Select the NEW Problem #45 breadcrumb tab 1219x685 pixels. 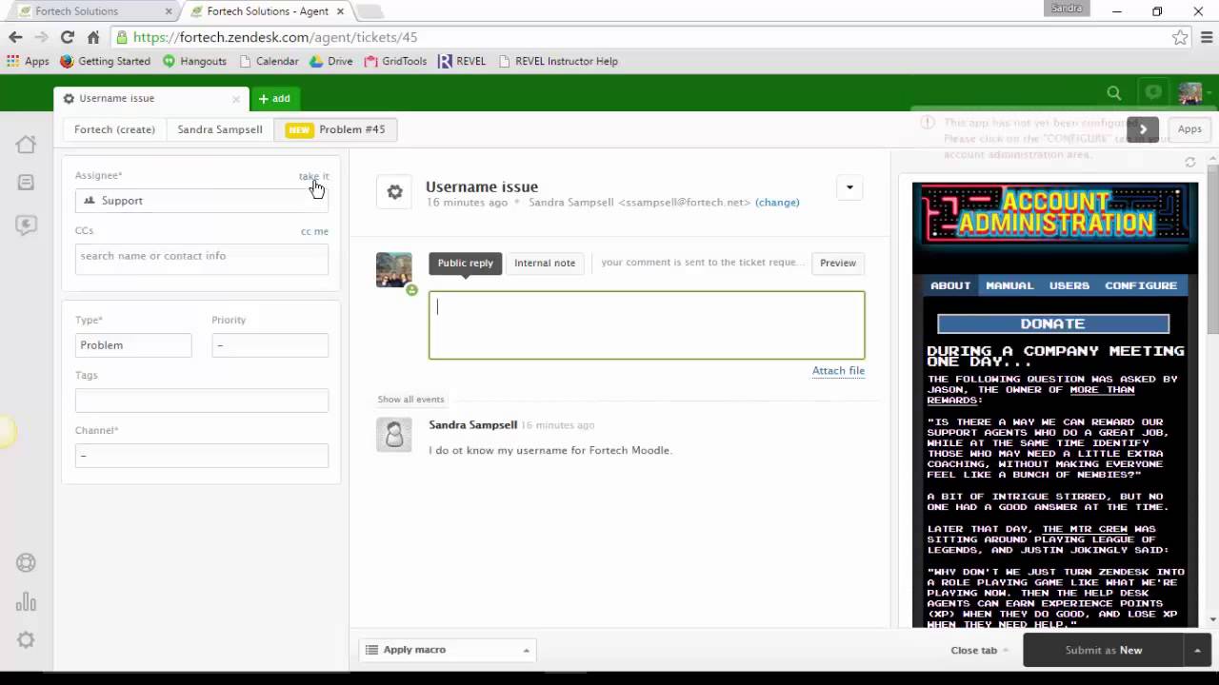coord(335,129)
